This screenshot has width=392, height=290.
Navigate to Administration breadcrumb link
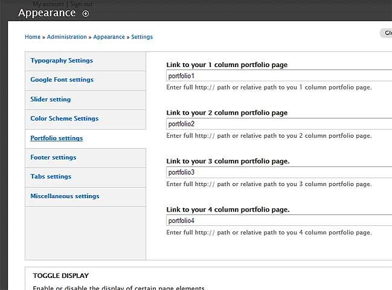pos(67,37)
